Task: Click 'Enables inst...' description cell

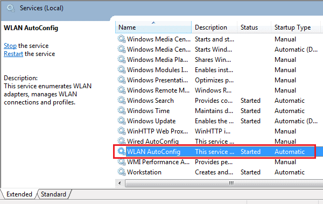Action: pyautogui.click(x=214, y=69)
